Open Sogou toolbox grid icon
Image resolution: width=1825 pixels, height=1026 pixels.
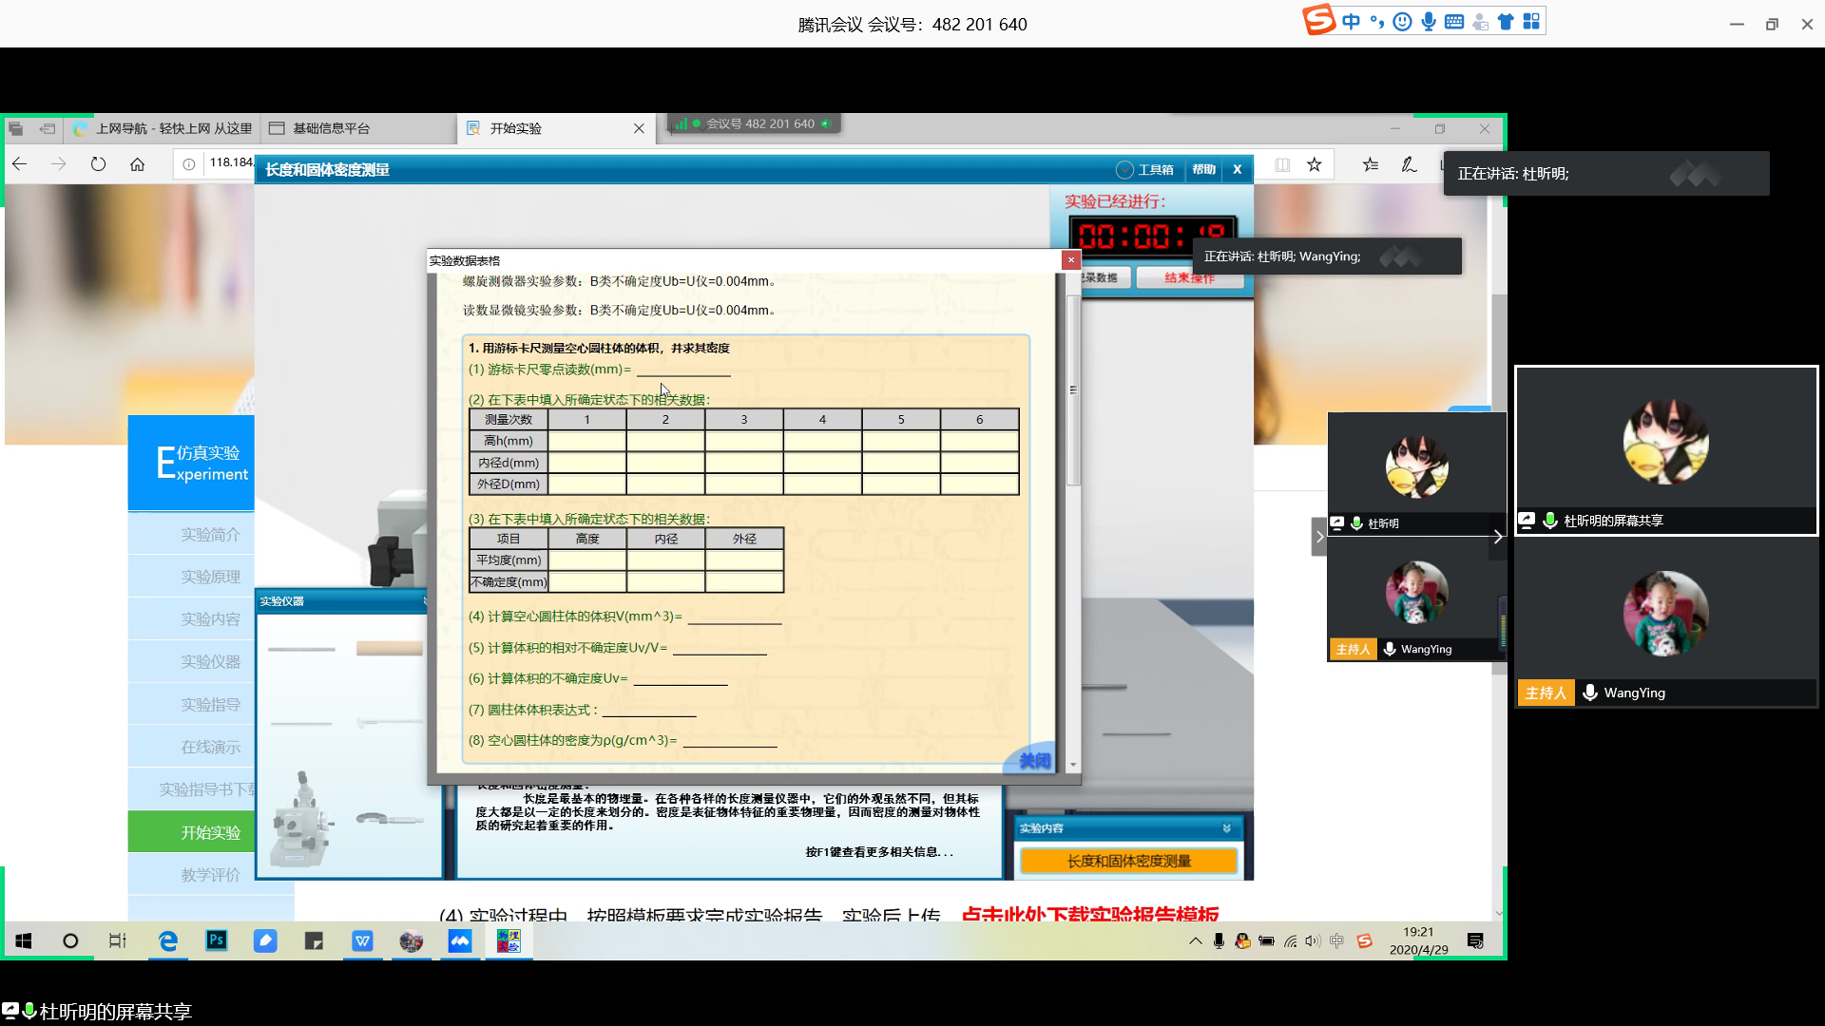tap(1531, 22)
